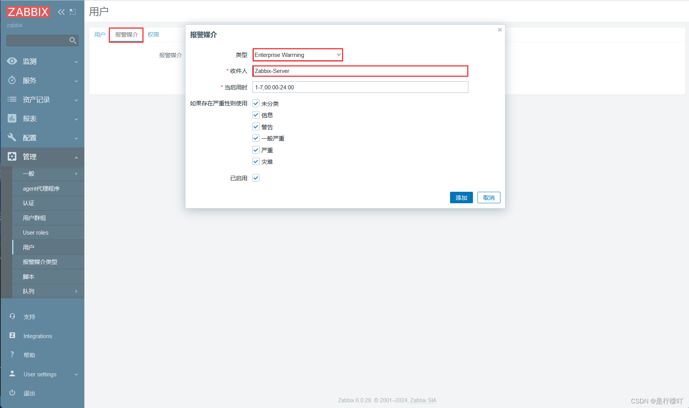Click the chart icon for 报表
Image resolution: width=689 pixels, height=408 pixels.
12,118
